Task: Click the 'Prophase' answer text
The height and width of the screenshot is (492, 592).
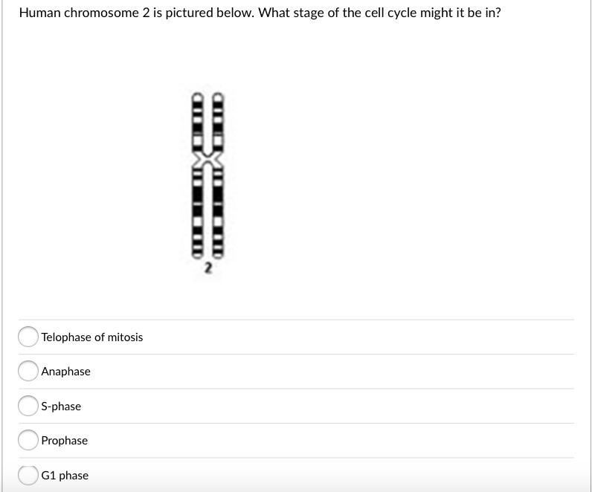Action: (65, 441)
